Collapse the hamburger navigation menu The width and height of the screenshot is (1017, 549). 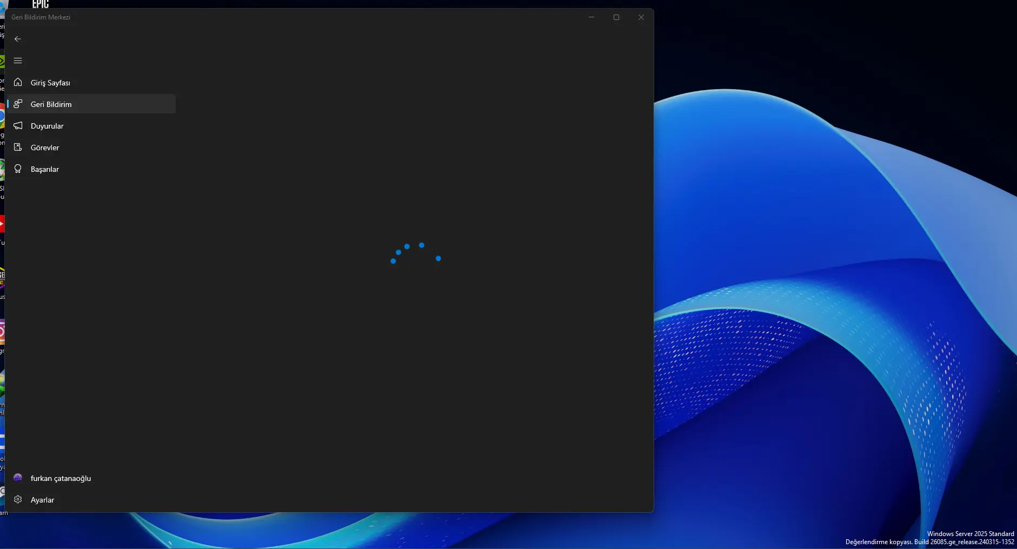click(x=18, y=61)
